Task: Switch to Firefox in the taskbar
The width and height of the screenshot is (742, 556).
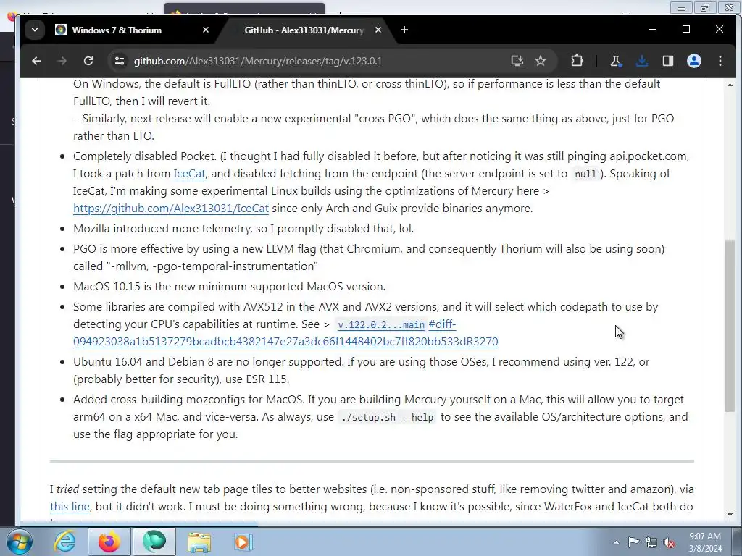Action: [109, 542]
